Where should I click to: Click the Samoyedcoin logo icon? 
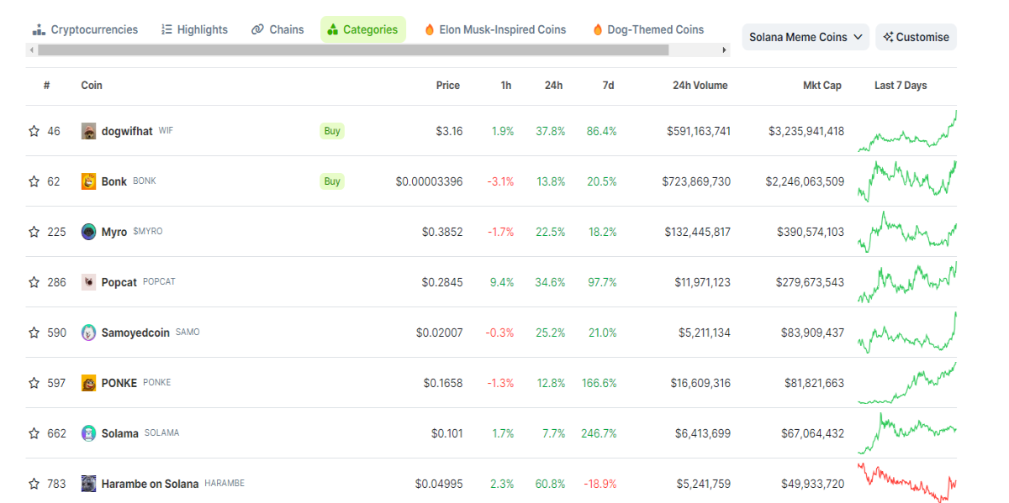(88, 333)
